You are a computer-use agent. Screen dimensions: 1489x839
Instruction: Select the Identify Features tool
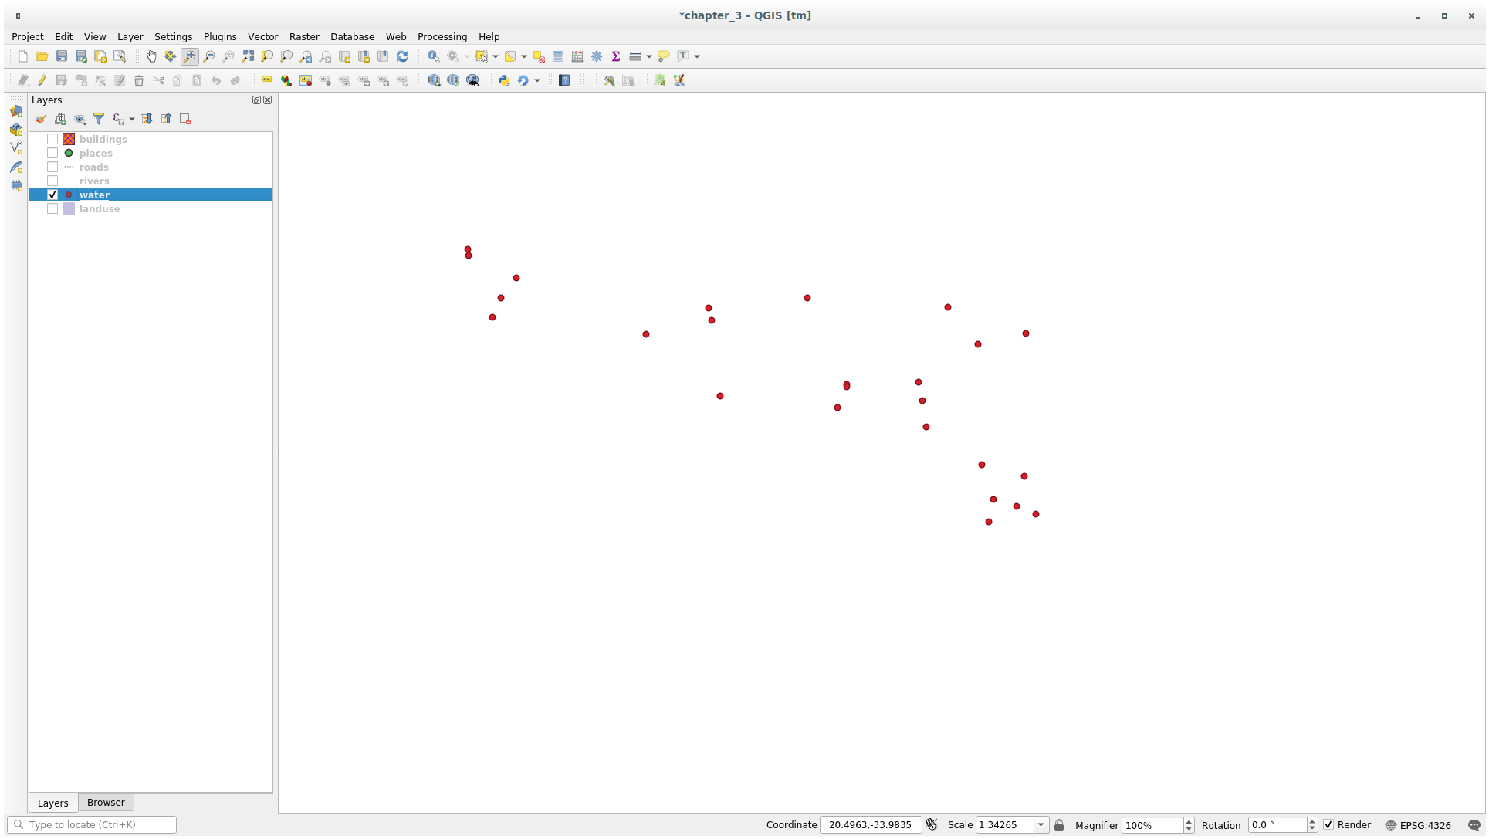[x=434, y=56]
